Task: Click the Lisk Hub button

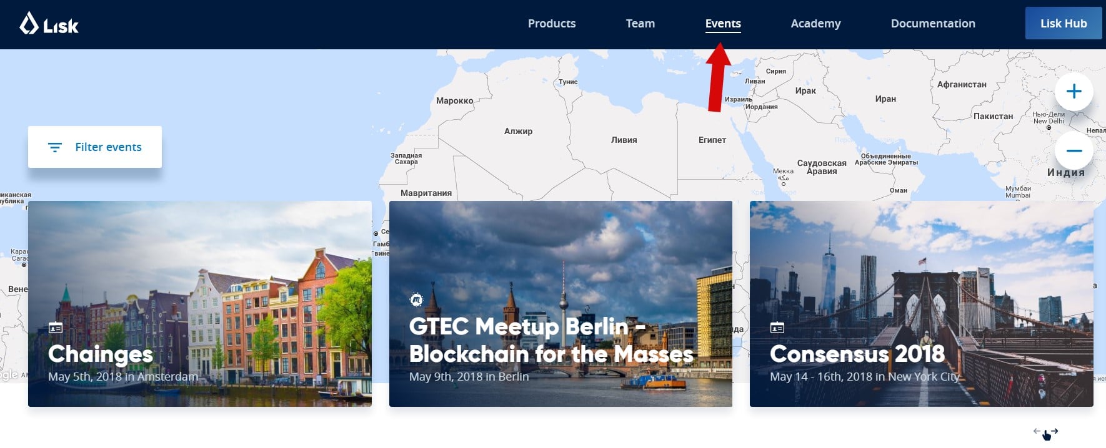Action: pos(1064,23)
